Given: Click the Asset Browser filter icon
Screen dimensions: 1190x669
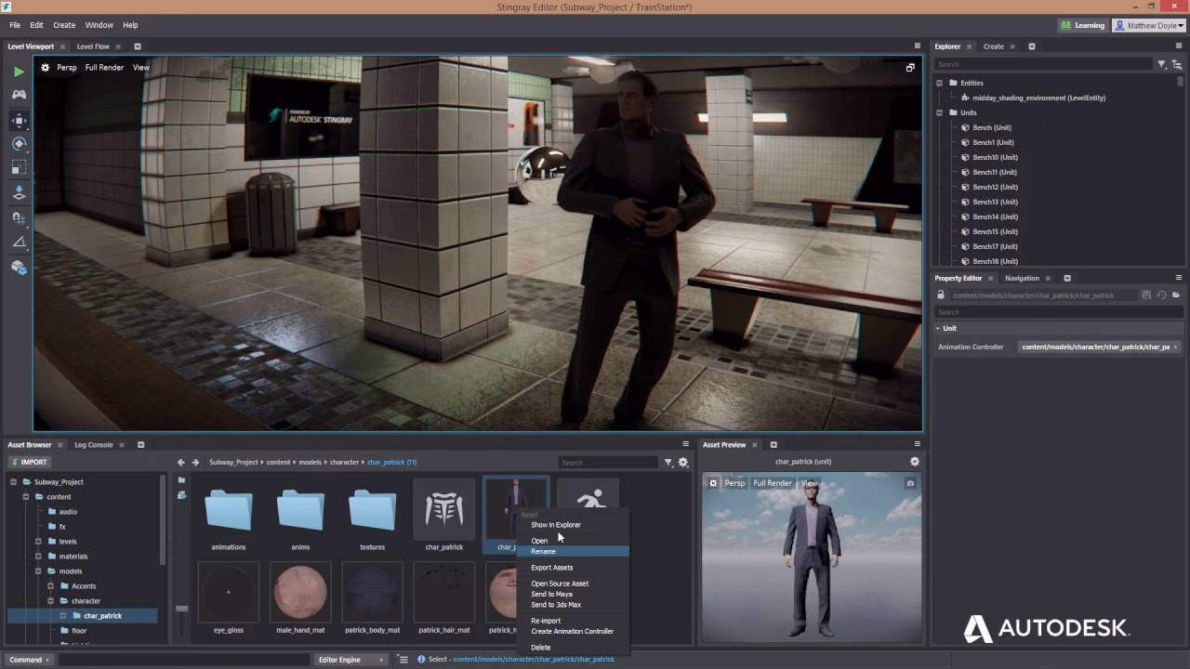Looking at the screenshot, I should (668, 462).
